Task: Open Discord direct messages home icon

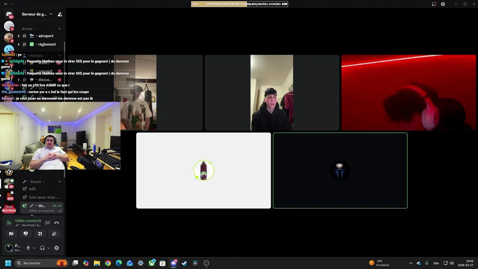Action: pos(9,14)
